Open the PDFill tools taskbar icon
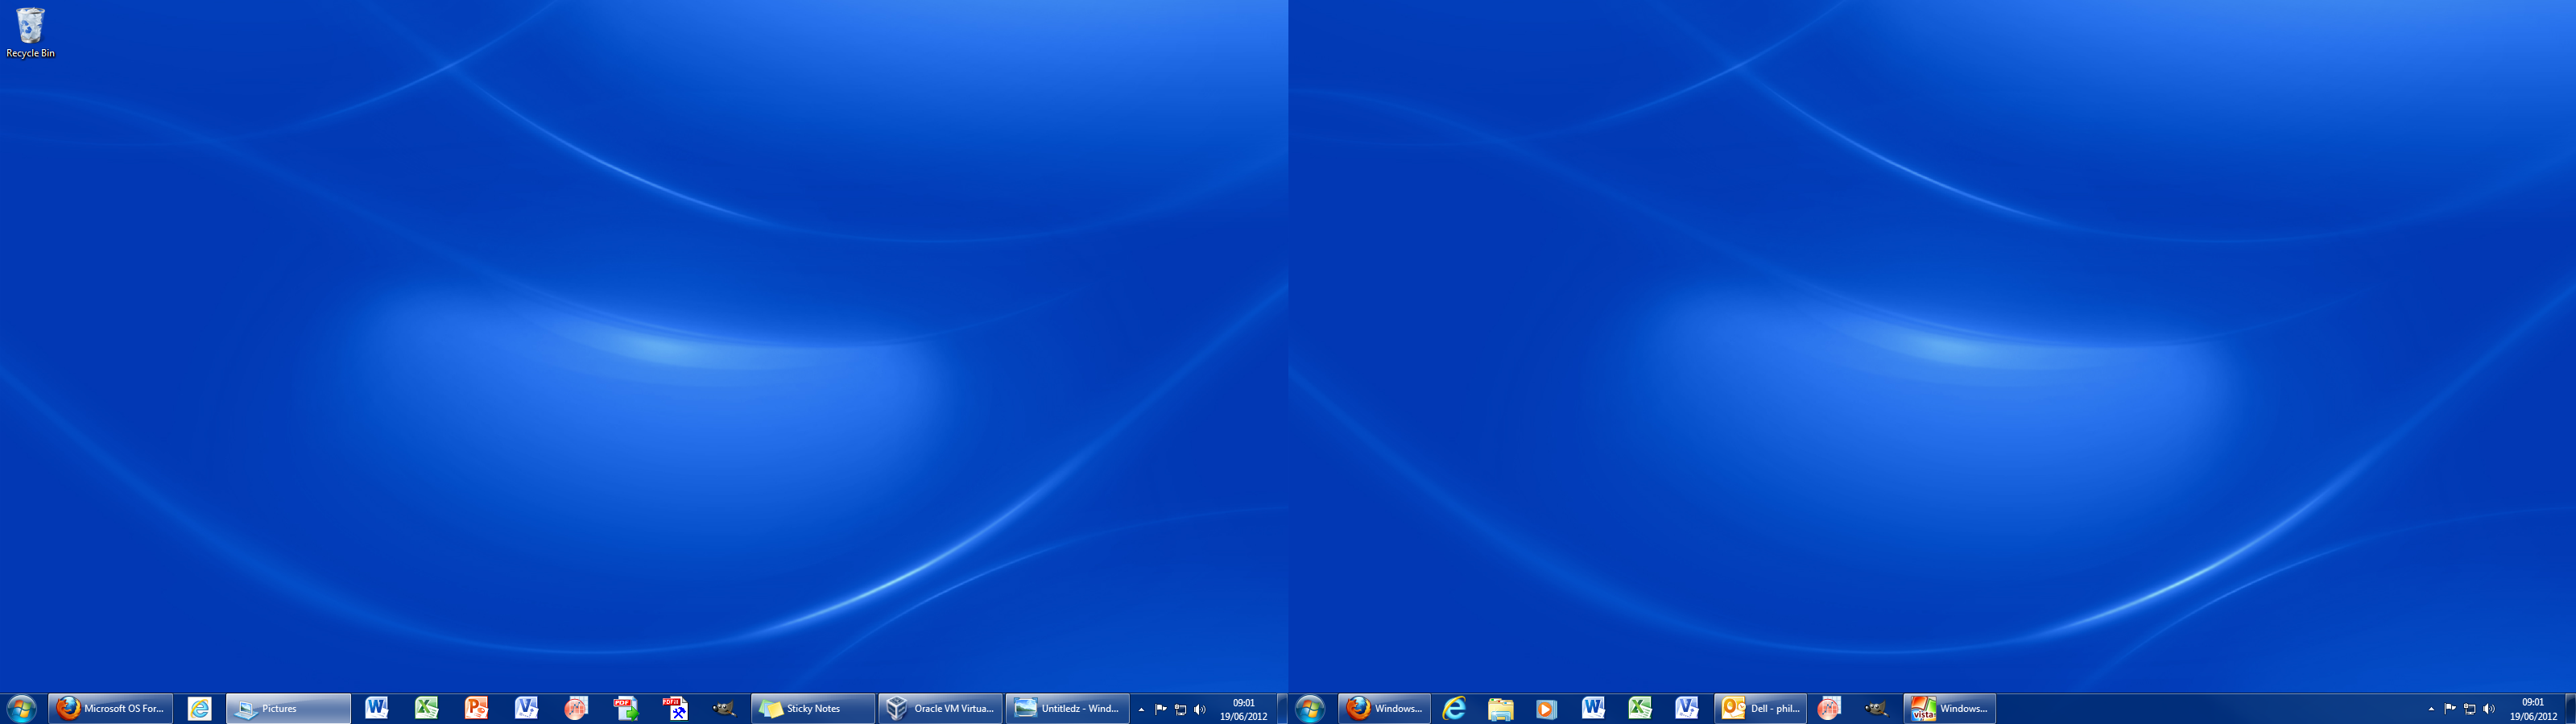The width and height of the screenshot is (2576, 724). [x=675, y=708]
